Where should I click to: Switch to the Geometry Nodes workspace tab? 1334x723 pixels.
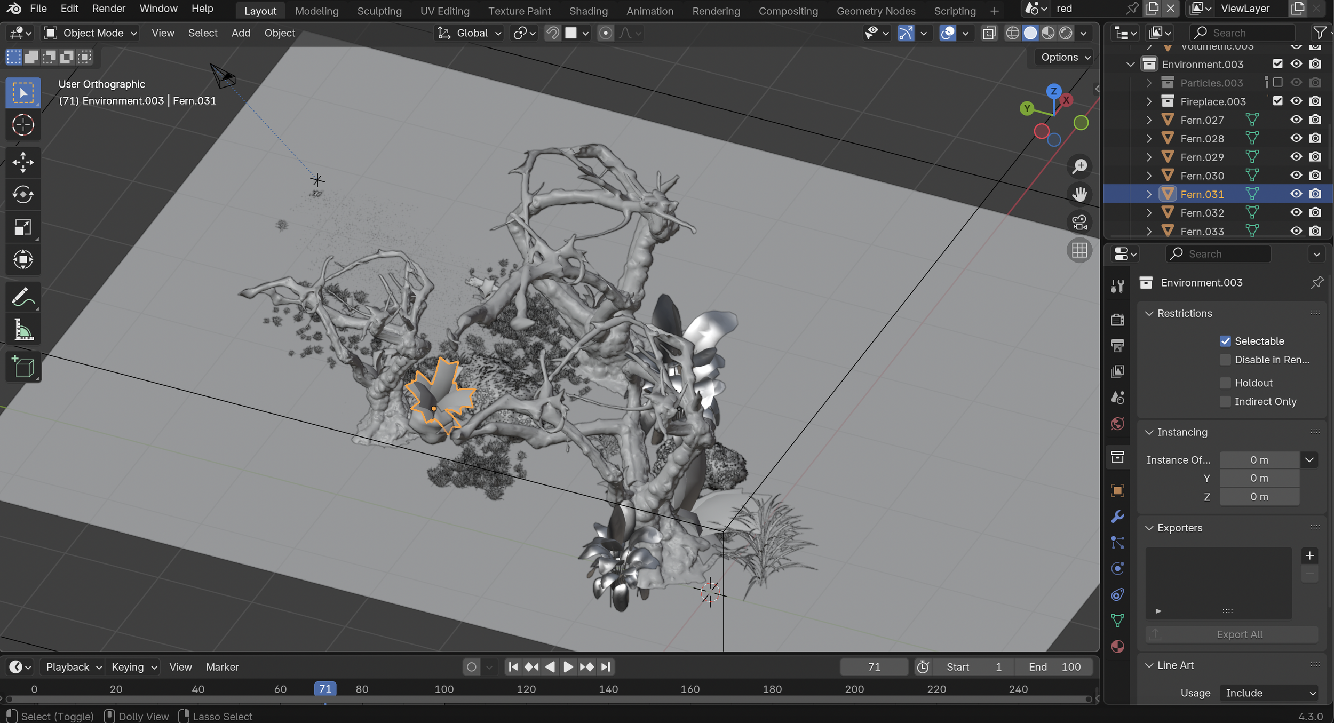(x=876, y=11)
